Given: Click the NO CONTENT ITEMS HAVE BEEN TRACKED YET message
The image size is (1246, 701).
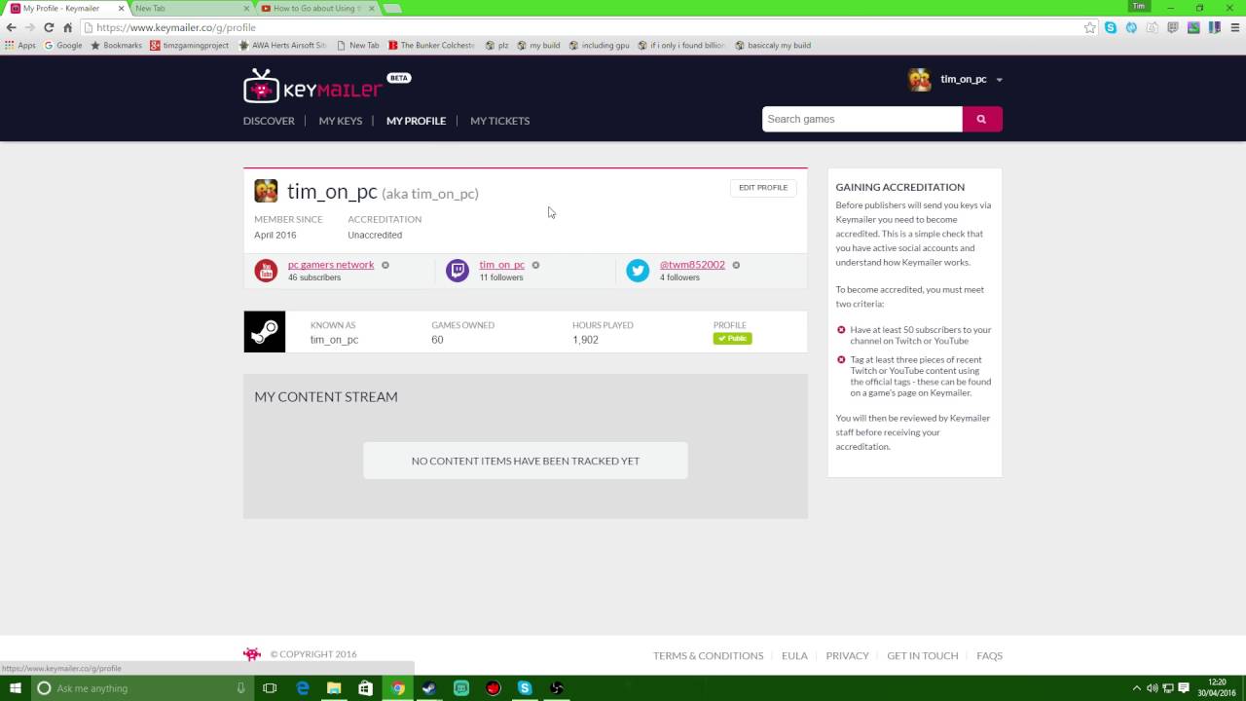Looking at the screenshot, I should click(x=526, y=461).
